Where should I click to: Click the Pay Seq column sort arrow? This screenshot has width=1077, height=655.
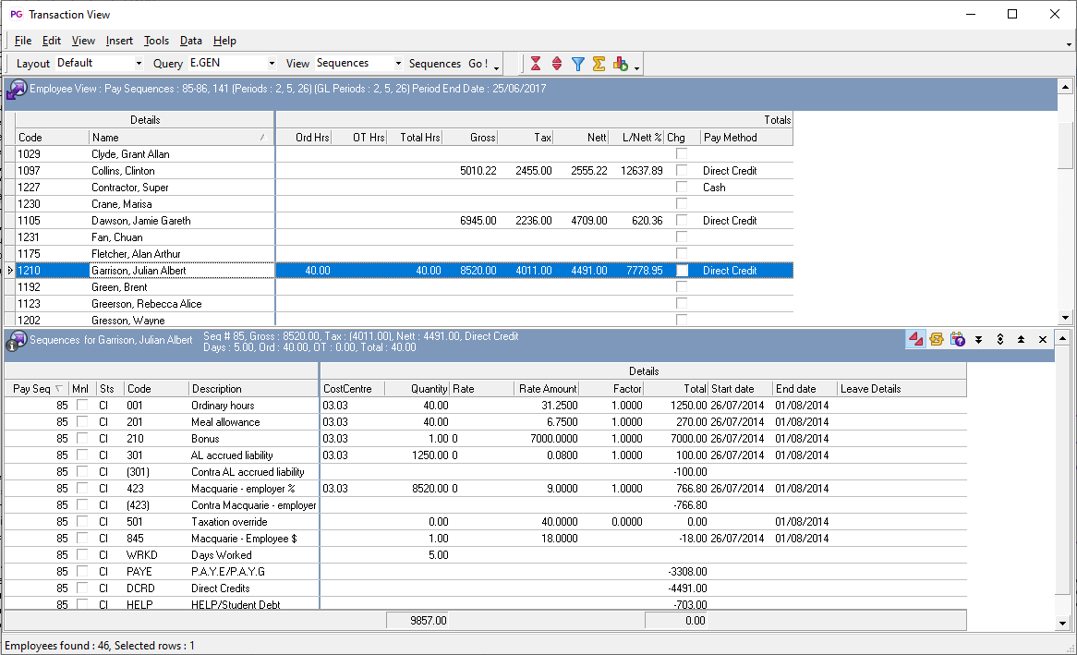click(59, 389)
